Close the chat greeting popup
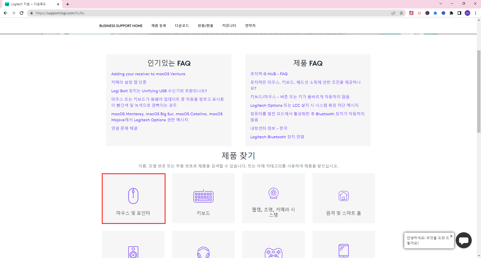The width and height of the screenshot is (481, 258). point(451,236)
